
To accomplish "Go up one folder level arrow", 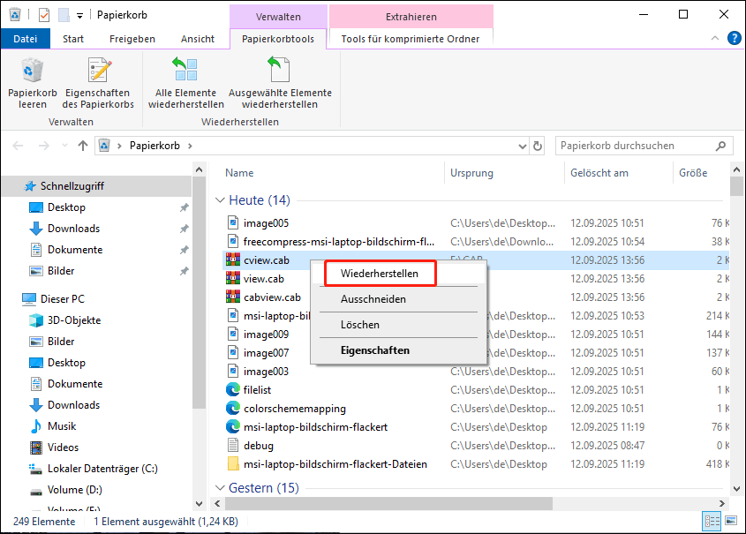I will point(83,146).
